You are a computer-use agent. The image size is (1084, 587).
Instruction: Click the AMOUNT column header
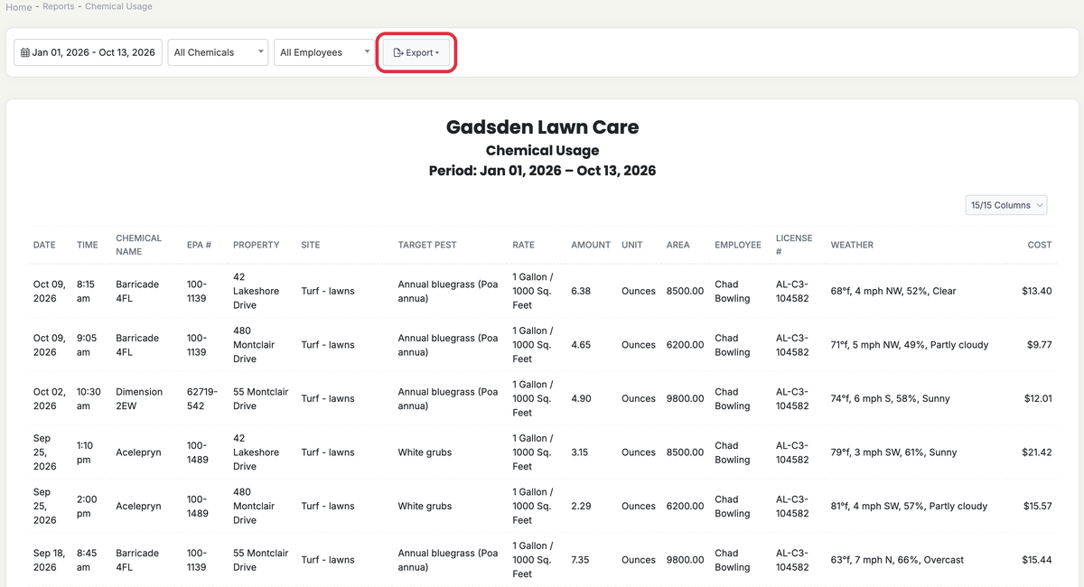[591, 245]
